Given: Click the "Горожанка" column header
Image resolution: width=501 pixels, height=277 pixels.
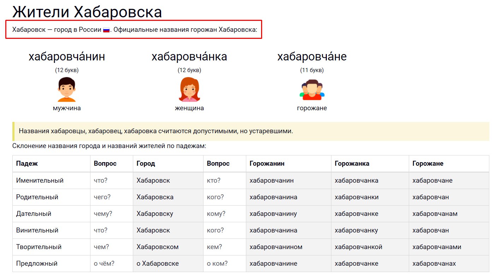Looking at the screenshot, I should [352, 164].
